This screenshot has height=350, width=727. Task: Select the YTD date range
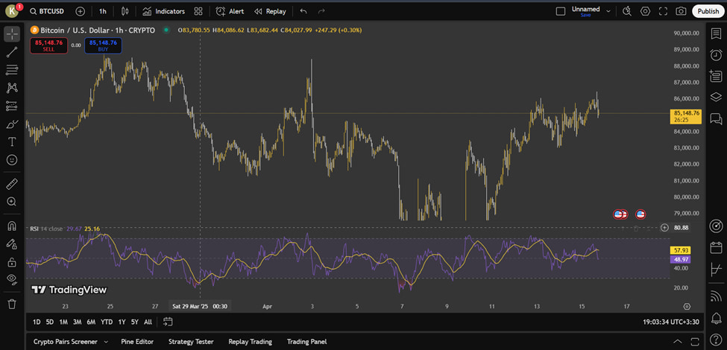[x=107, y=322]
